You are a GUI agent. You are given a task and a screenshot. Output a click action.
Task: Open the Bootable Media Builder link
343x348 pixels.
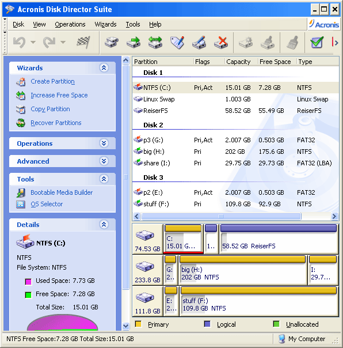click(x=62, y=192)
